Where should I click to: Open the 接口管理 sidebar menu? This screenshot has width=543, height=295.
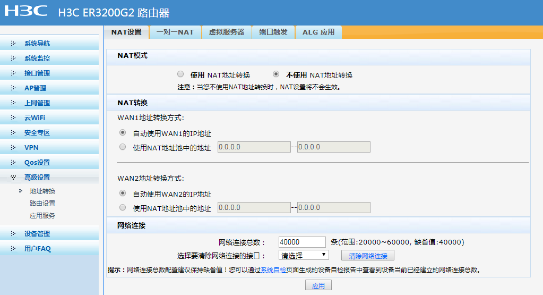(x=37, y=73)
